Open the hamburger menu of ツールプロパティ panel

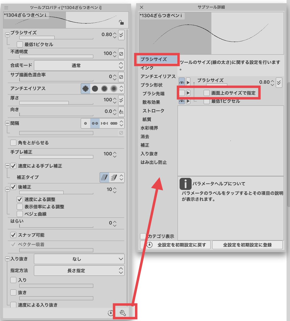pos(6,7)
